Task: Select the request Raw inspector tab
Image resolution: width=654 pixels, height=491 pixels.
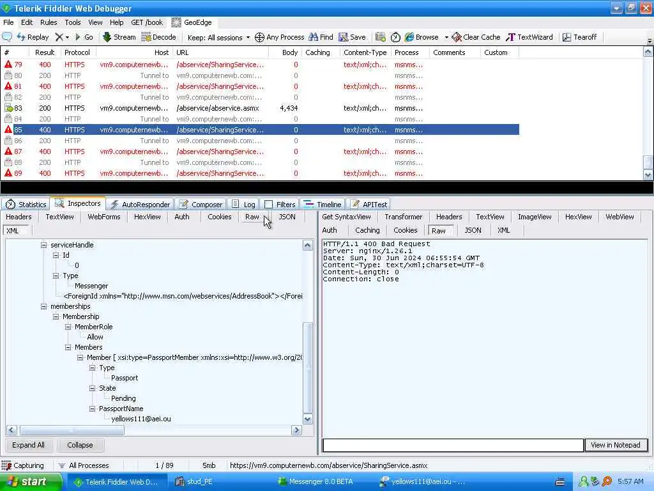Action: point(252,217)
